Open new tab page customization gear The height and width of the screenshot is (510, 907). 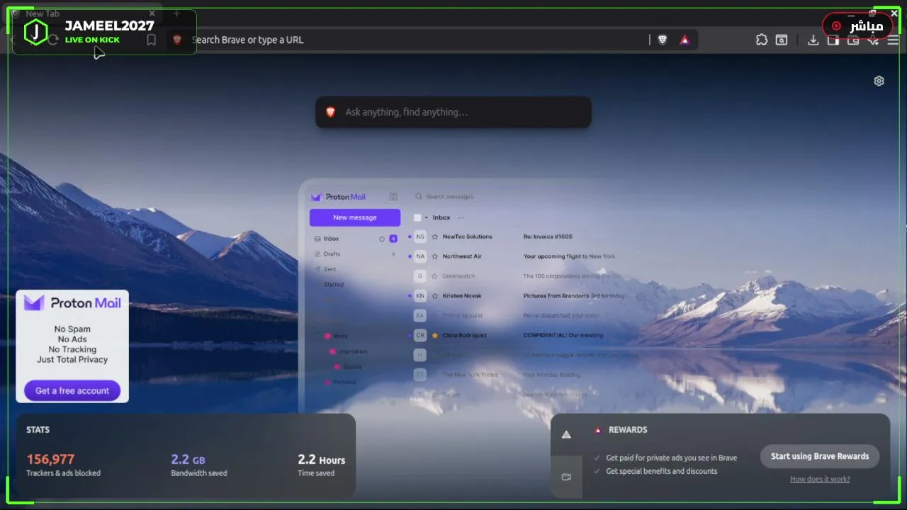879,81
